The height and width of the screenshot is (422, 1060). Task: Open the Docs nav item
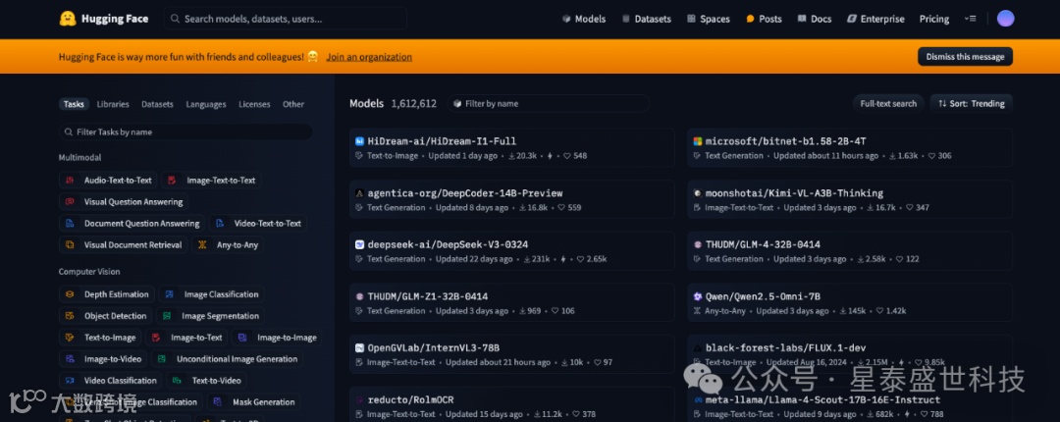click(815, 19)
